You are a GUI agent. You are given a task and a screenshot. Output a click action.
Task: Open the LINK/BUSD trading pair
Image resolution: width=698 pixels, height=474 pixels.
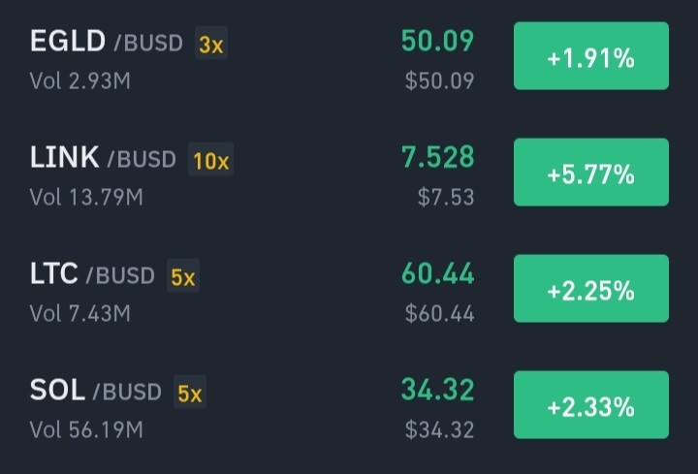click(x=103, y=158)
